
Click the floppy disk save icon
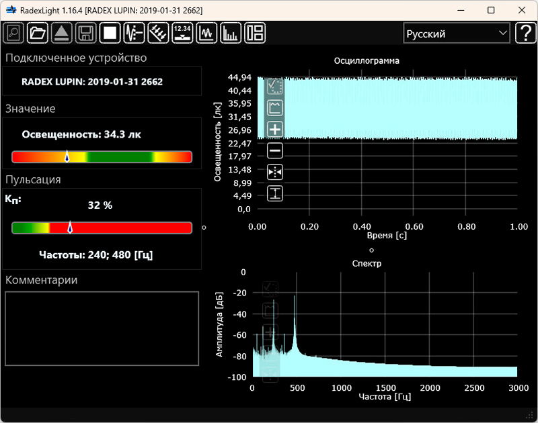[85, 32]
